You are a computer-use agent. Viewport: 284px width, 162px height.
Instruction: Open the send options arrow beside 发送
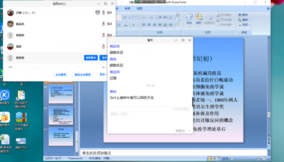click(189, 131)
